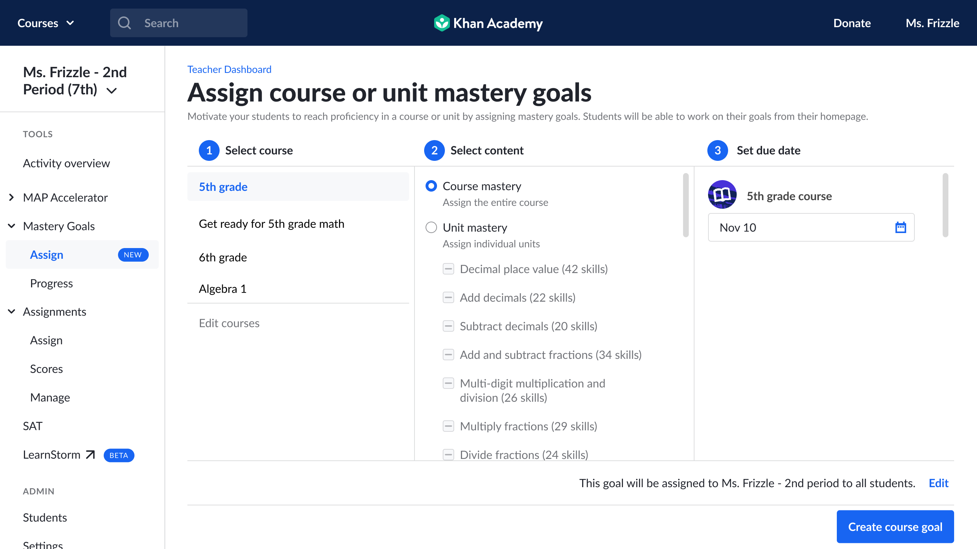Click the Nov 10 due date field
The height and width of the screenshot is (549, 977).
tap(811, 227)
